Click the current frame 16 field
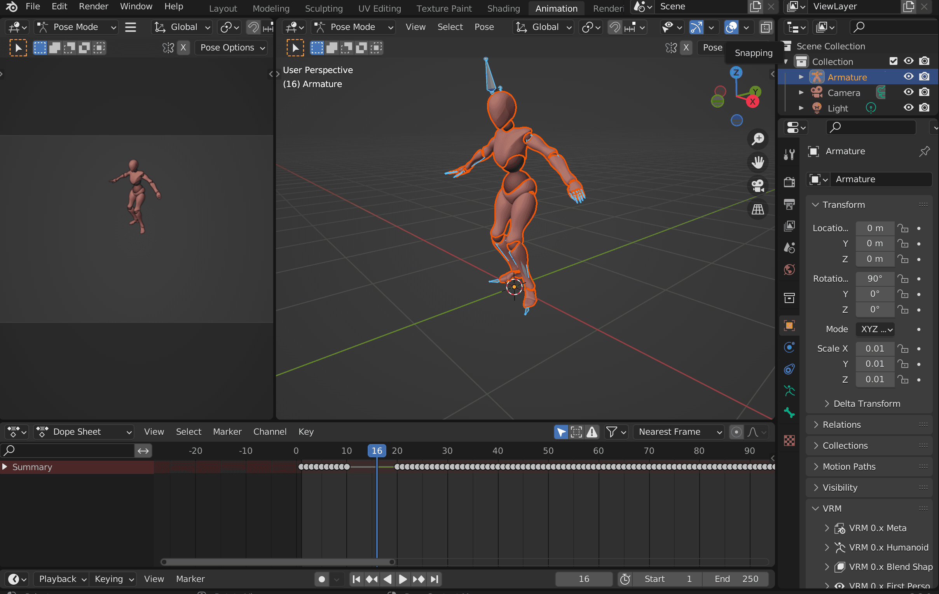 point(584,579)
